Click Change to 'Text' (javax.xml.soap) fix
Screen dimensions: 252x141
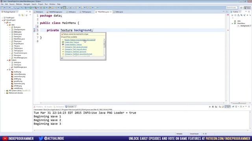76,47
